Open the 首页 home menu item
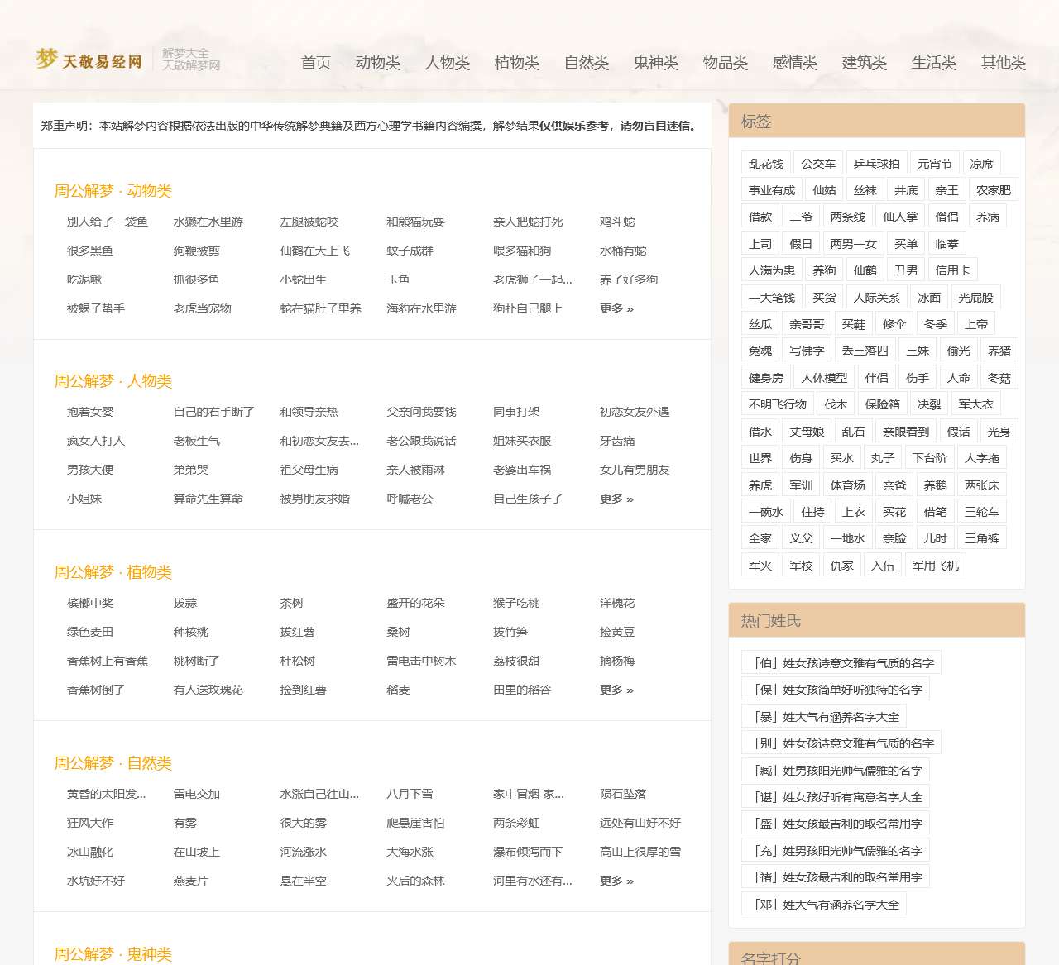The width and height of the screenshot is (1059, 965). (x=316, y=63)
